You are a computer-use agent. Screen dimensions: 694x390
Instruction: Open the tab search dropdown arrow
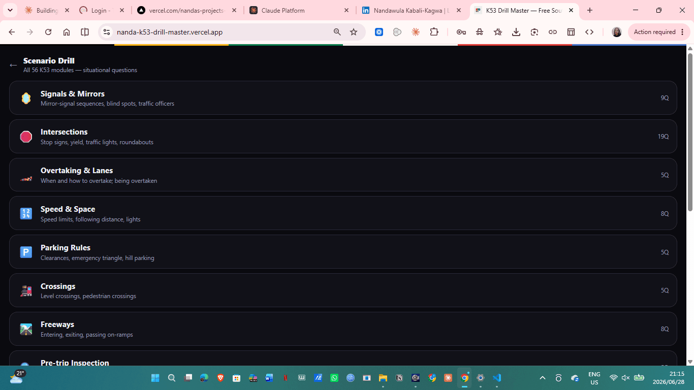[10, 10]
